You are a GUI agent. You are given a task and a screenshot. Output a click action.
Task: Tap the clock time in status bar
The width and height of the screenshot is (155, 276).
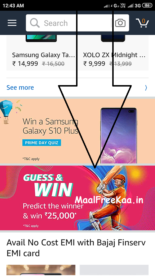13,6
